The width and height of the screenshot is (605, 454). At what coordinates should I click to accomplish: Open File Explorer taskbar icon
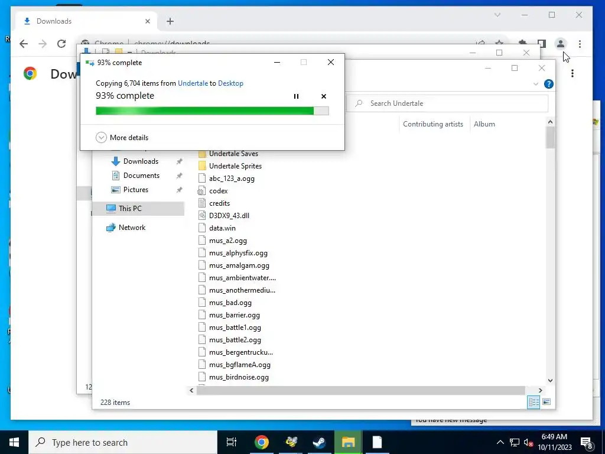click(x=348, y=442)
